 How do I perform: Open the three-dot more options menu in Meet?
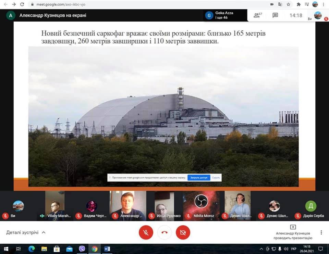click(x=321, y=232)
